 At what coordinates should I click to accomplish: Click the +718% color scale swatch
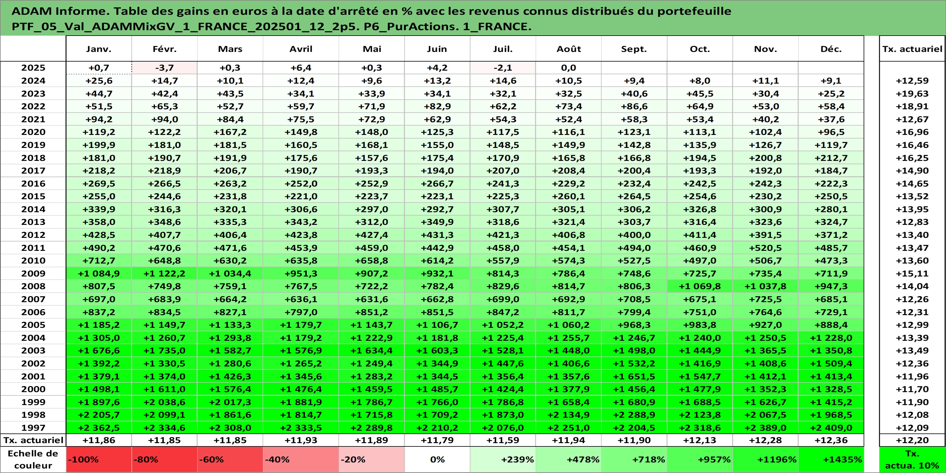pos(634,459)
